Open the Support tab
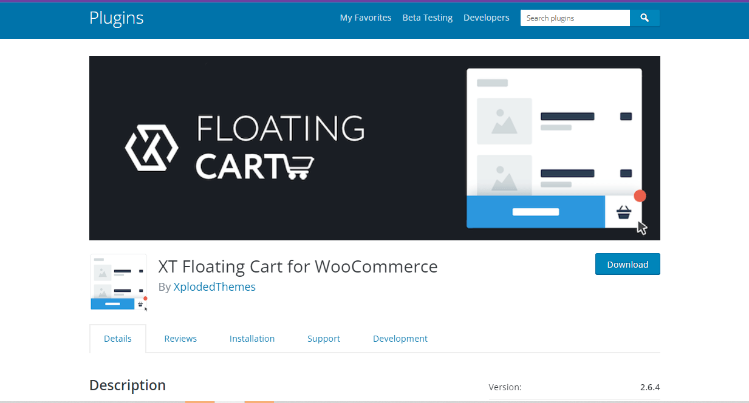Viewport: 749px width, 403px height. click(324, 338)
